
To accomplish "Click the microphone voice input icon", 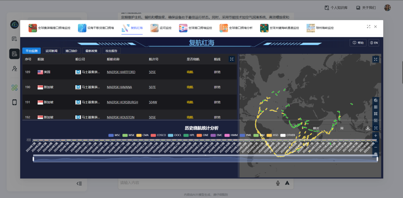I will 278,183.
